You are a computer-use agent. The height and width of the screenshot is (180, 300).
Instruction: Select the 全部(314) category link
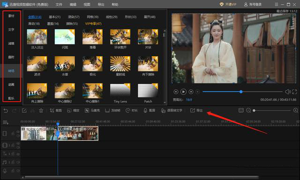[x=35, y=17]
